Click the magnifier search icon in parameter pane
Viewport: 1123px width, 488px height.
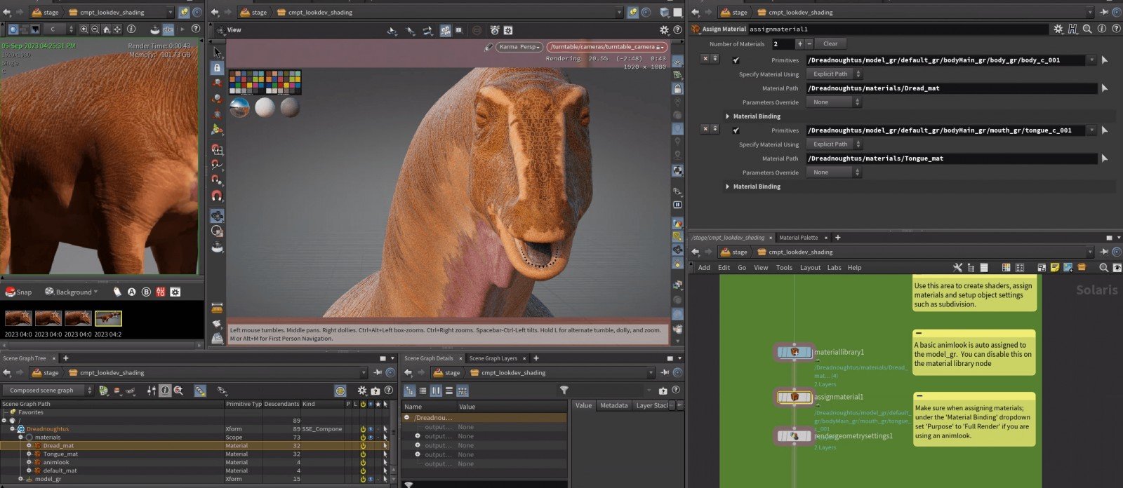1087,29
